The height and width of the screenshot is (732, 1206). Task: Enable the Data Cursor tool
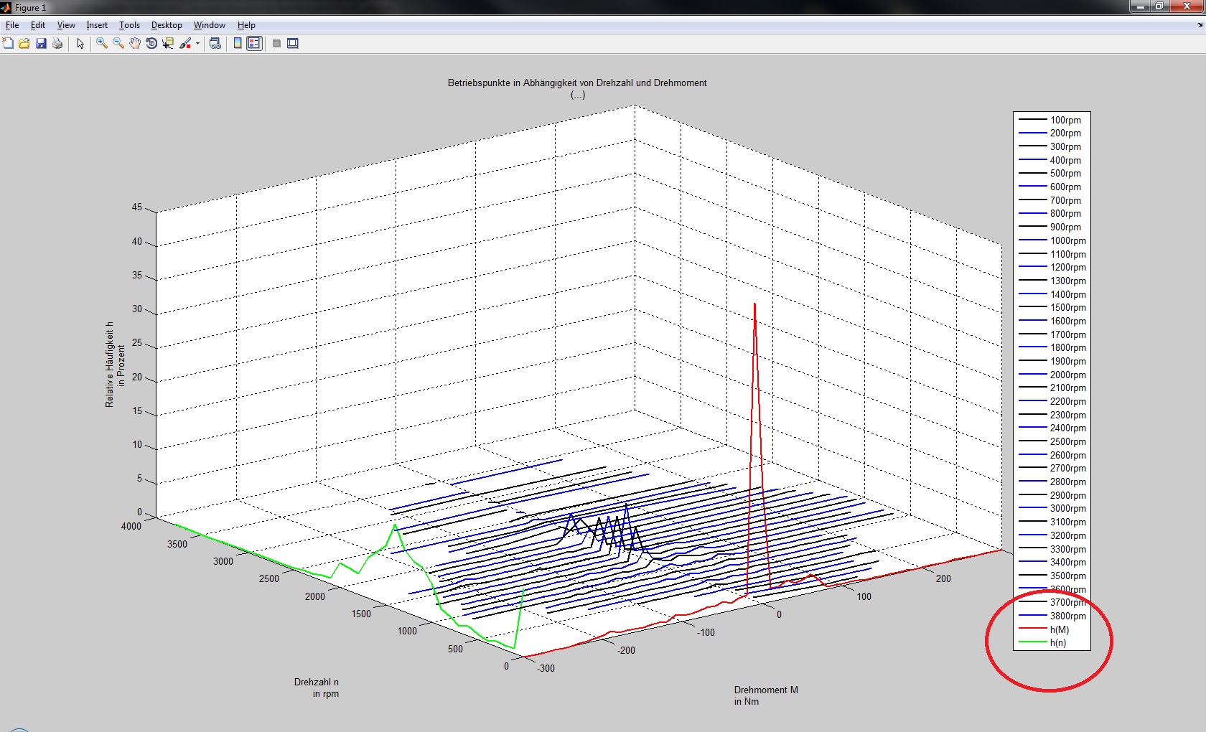168,44
